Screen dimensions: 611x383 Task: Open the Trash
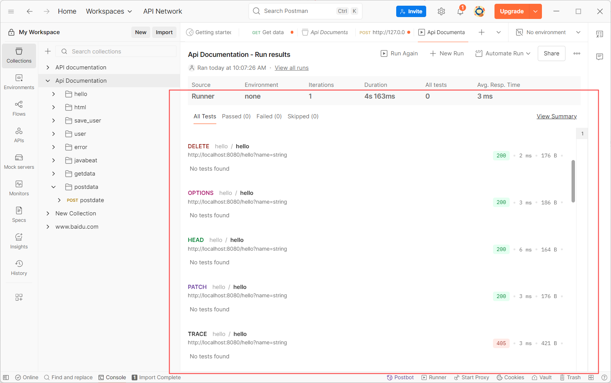click(x=570, y=377)
